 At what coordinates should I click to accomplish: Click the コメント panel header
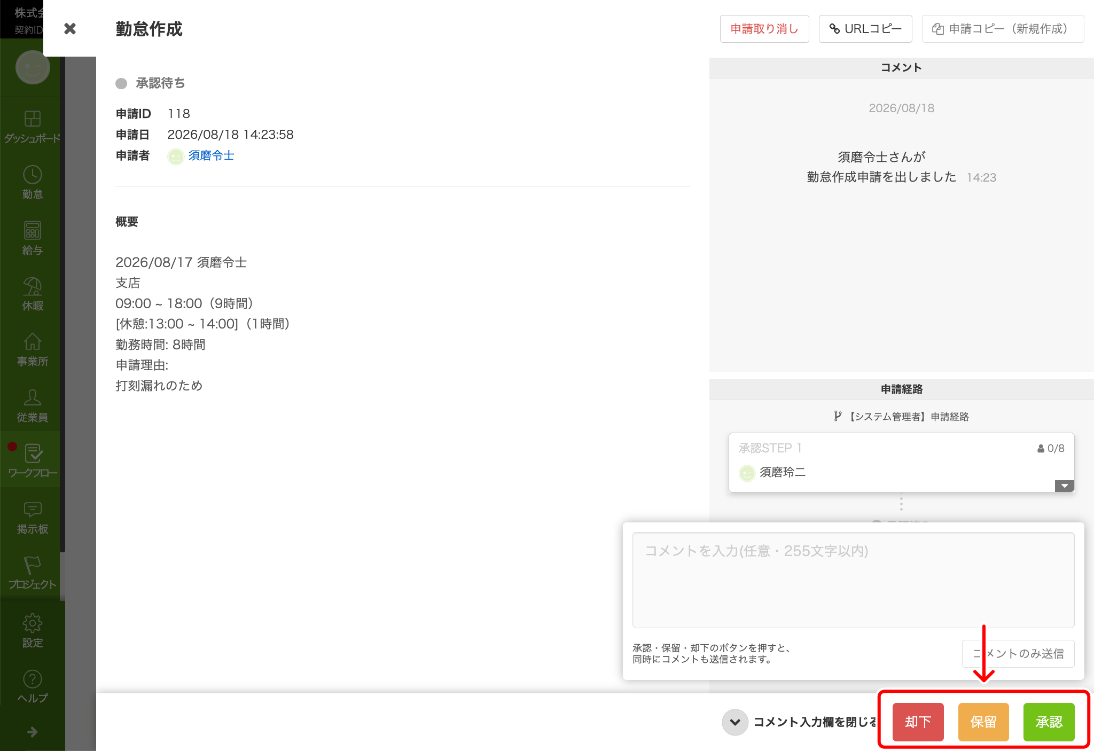[x=901, y=68]
